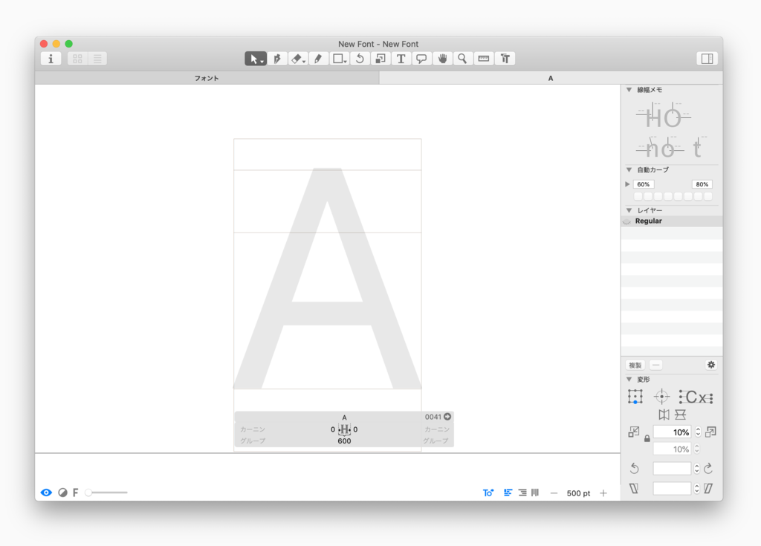Image resolution: width=761 pixels, height=546 pixels.
Task: Select the Zoom magnifier tool
Action: [x=462, y=59]
